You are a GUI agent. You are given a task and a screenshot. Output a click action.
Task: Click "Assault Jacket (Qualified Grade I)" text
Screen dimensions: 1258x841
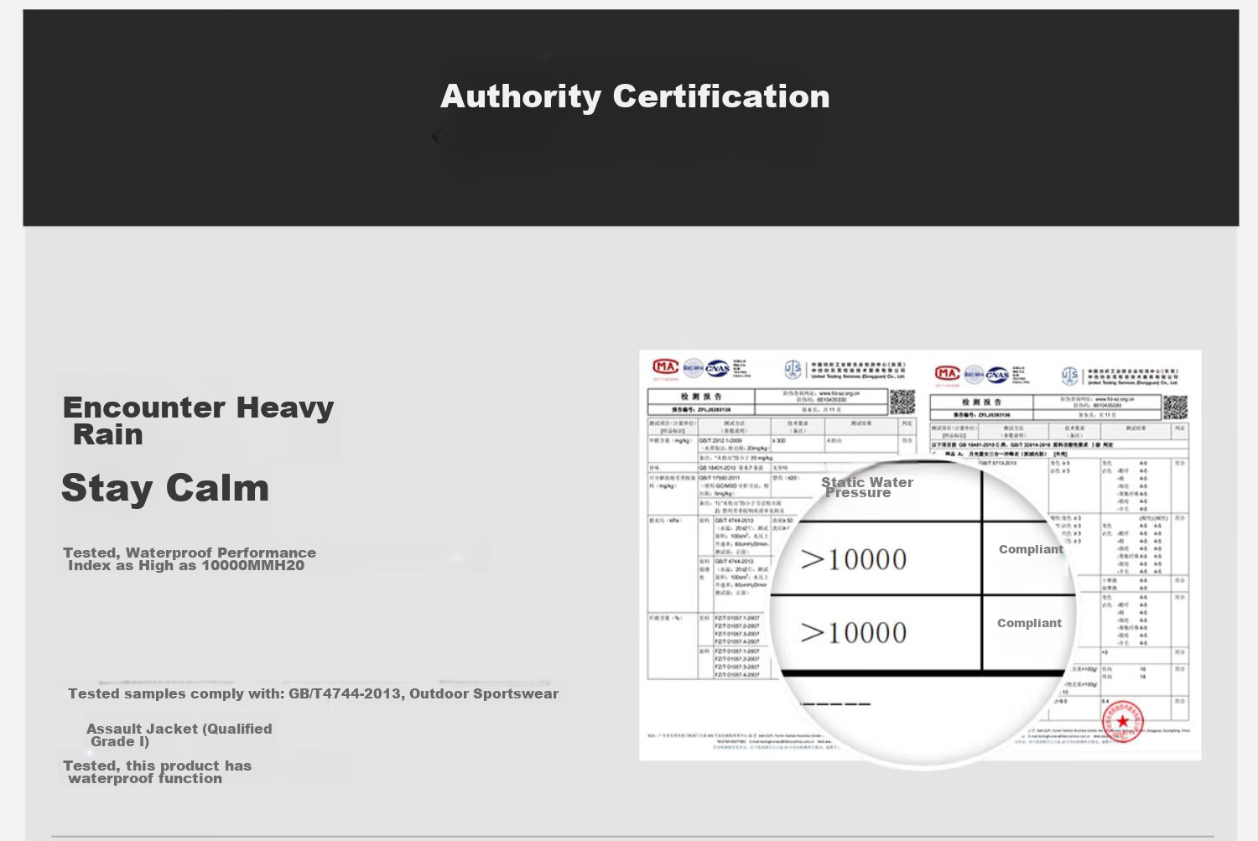[179, 735]
